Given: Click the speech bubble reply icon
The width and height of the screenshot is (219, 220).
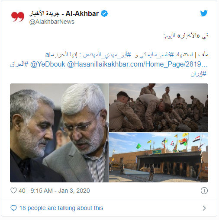Looking at the screenshot, I should click(x=13, y=208).
